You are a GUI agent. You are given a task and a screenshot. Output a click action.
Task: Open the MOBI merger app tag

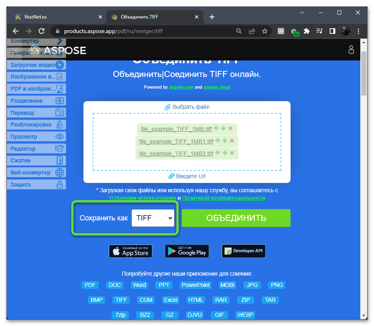(x=227, y=285)
